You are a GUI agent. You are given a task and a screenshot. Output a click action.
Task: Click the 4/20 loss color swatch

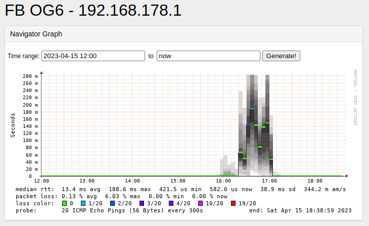coord(170,203)
